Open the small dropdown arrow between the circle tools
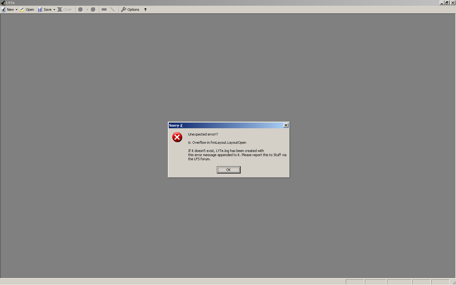This screenshot has width=456, height=285. coord(87,9)
